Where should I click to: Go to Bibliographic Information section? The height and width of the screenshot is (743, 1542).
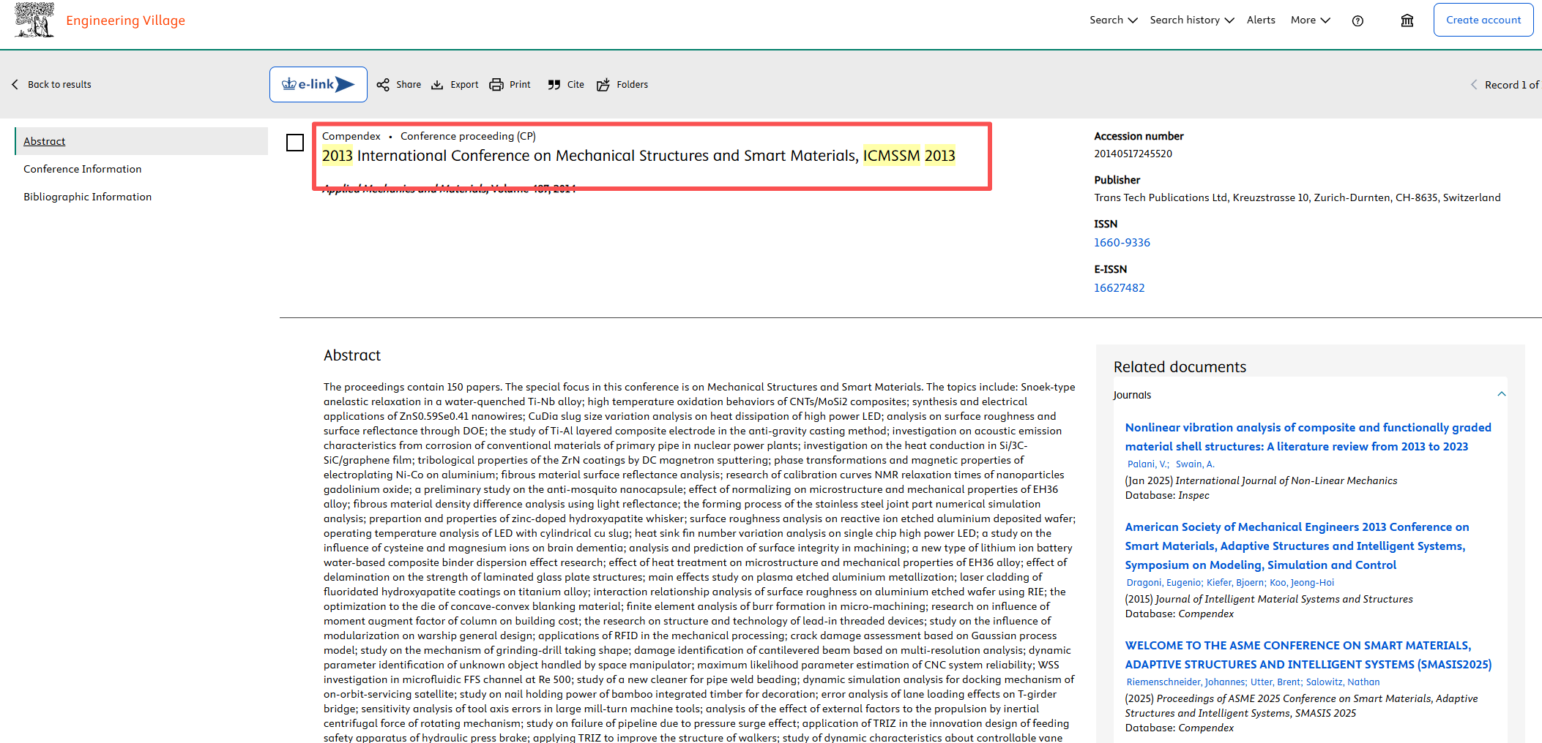87,197
